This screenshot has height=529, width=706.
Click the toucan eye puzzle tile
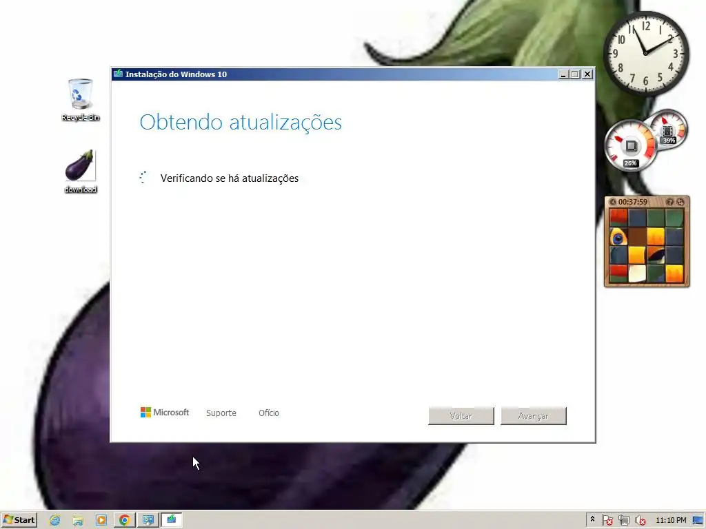click(618, 237)
